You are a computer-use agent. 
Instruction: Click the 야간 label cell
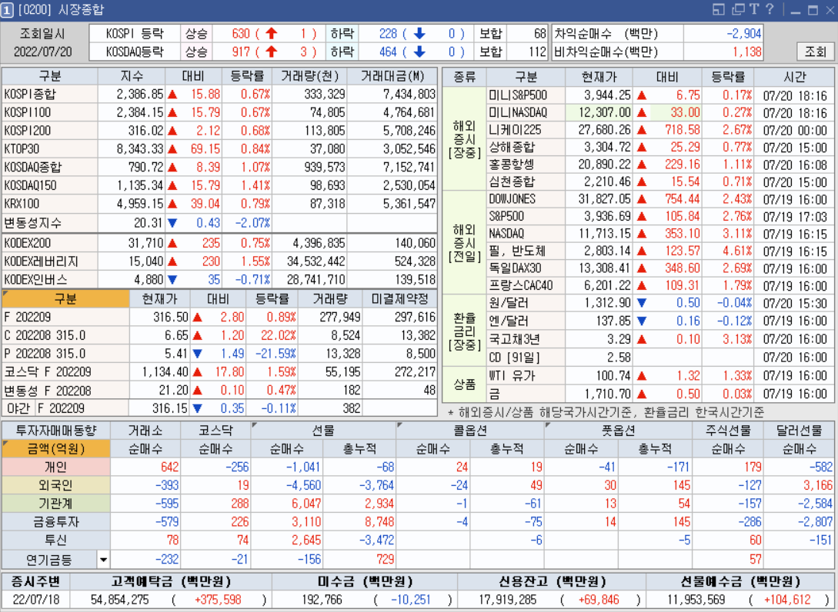(x=18, y=408)
